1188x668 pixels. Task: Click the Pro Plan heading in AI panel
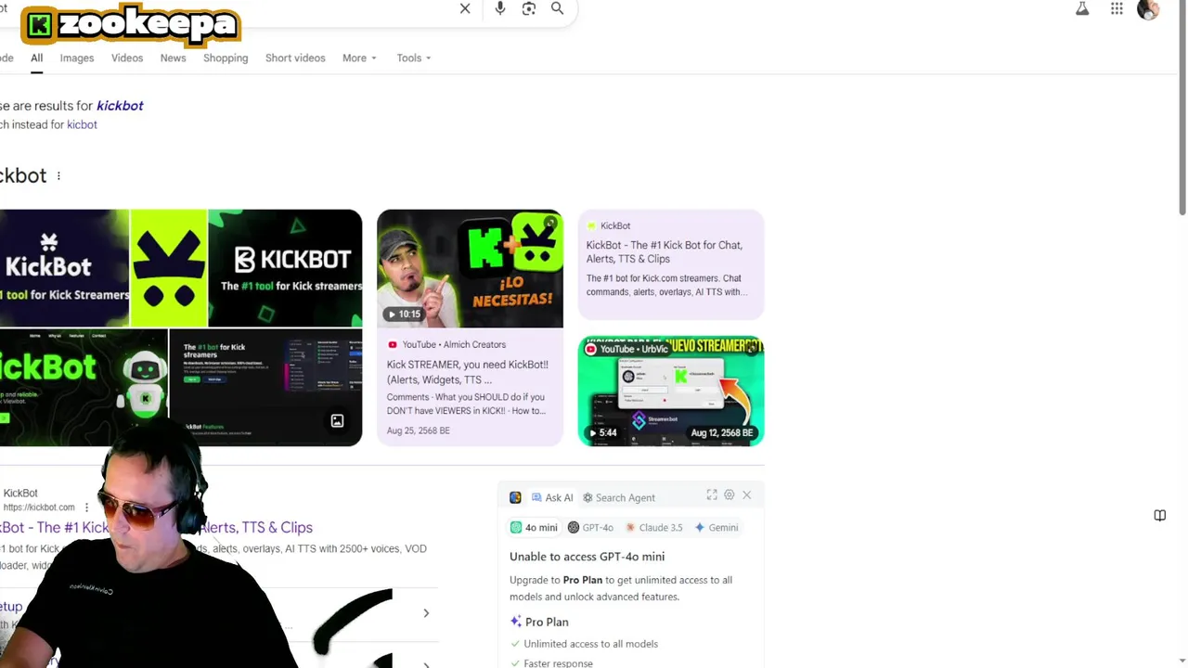pyautogui.click(x=547, y=622)
